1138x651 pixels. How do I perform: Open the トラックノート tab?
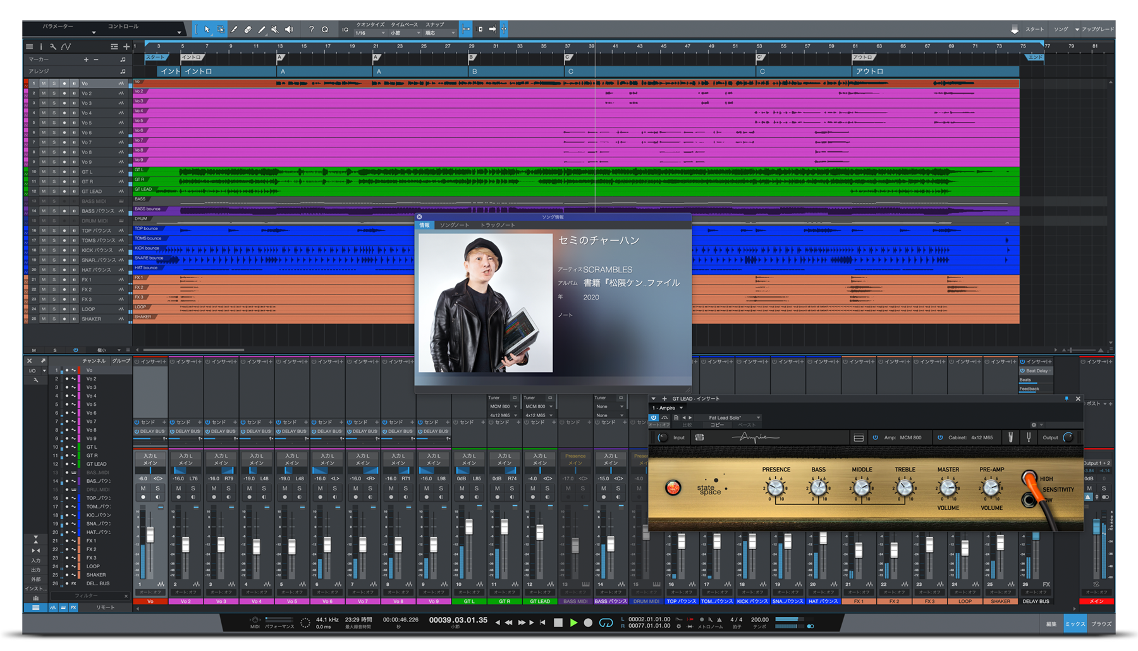pos(498,225)
